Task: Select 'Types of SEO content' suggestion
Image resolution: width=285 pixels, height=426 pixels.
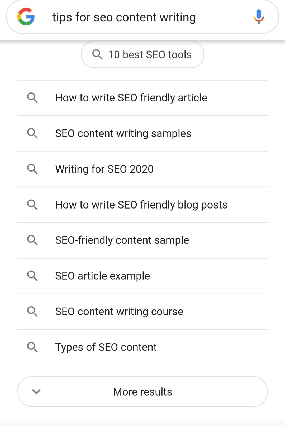Action: (106, 347)
